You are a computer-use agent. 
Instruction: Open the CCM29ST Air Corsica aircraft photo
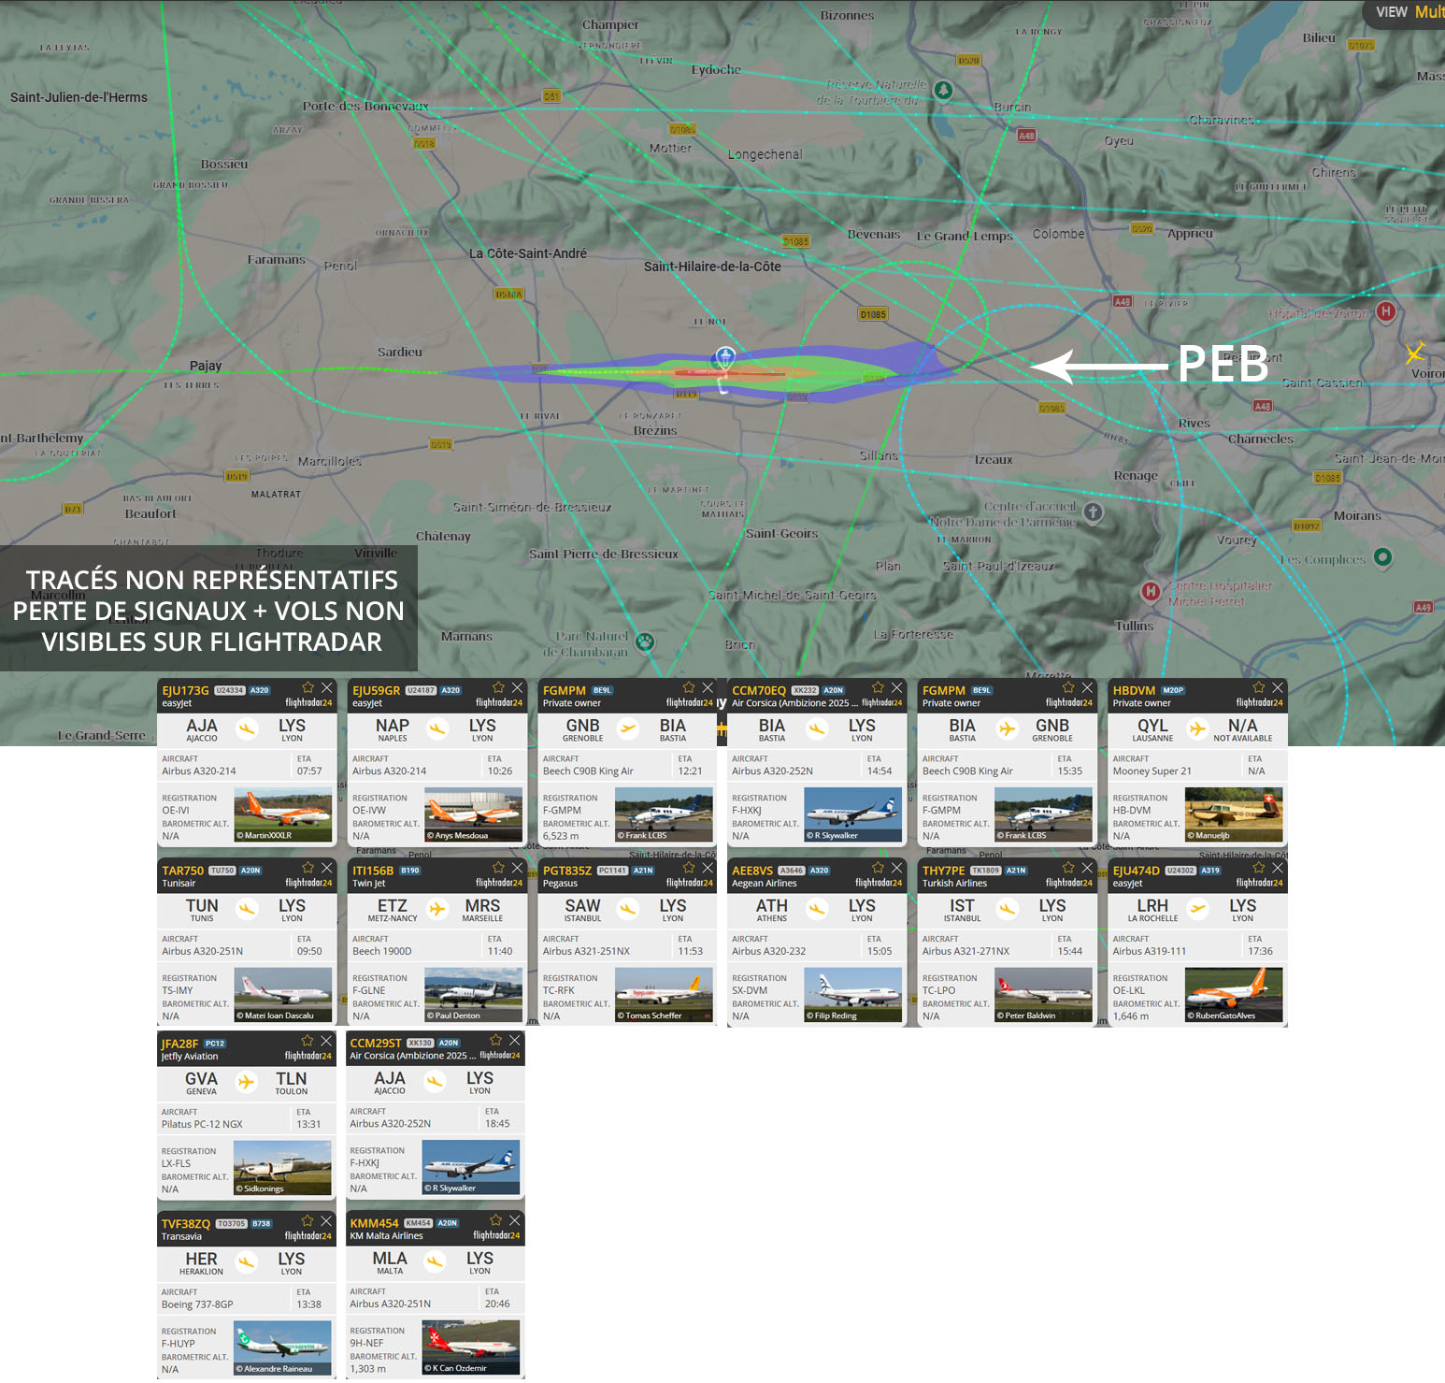471,1168
